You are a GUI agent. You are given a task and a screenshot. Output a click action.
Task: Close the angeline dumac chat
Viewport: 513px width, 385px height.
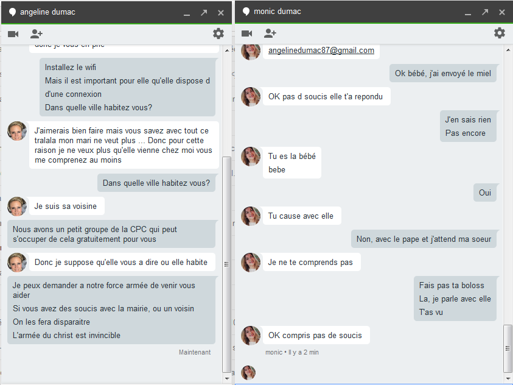[x=221, y=12]
